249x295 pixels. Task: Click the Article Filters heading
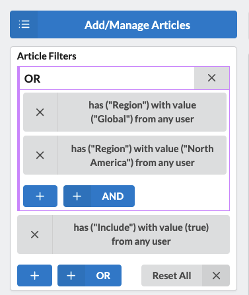pyautogui.click(x=47, y=56)
